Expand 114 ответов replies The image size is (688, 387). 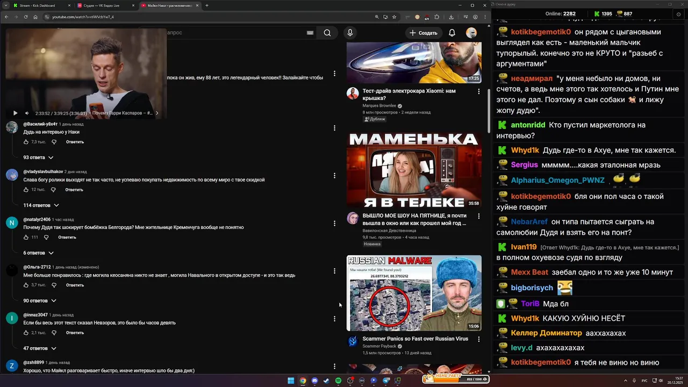click(x=41, y=205)
